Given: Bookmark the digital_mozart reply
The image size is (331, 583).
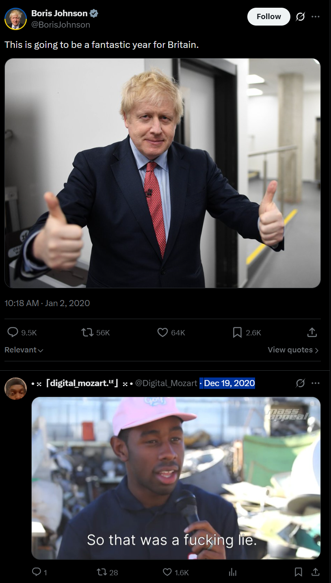Looking at the screenshot, I should coord(298,572).
